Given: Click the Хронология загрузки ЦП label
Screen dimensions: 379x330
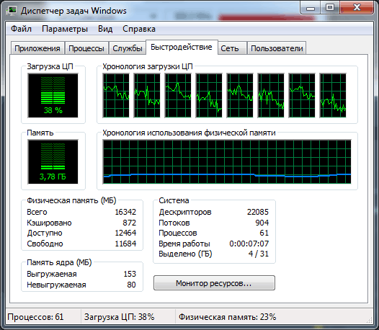Looking at the screenshot, I should (x=148, y=66).
